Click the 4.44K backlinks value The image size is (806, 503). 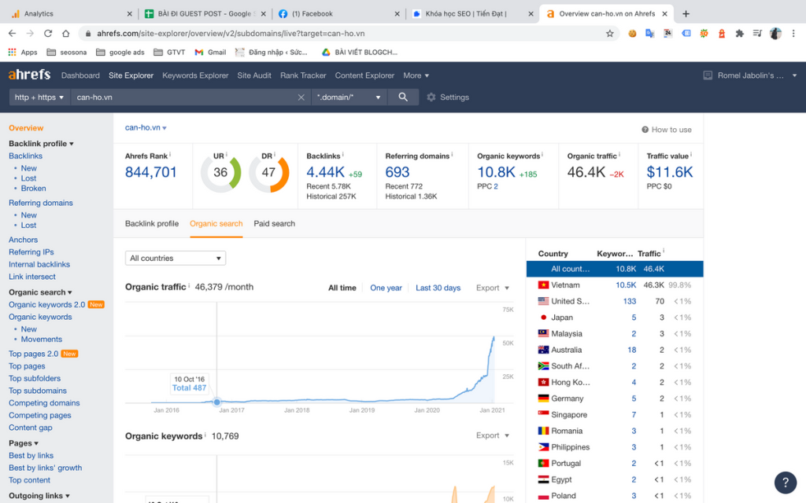(325, 172)
